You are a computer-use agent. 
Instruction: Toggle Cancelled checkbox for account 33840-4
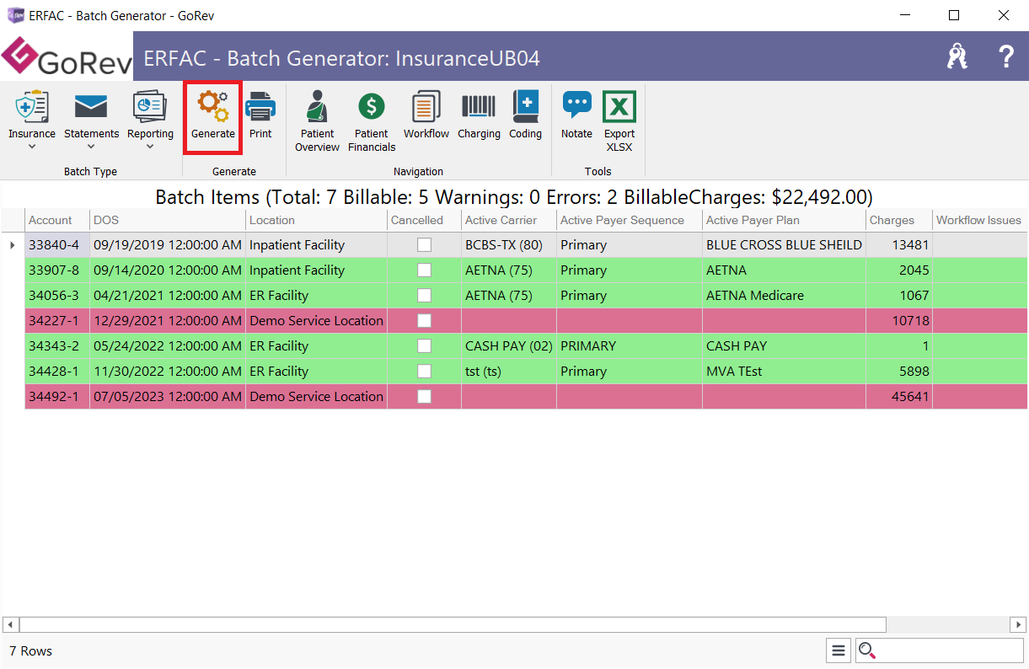(424, 245)
